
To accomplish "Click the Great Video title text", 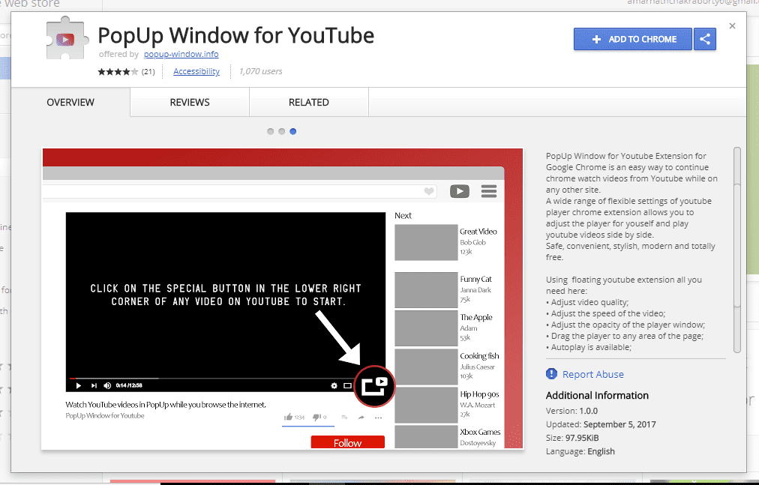I will click(x=478, y=232).
